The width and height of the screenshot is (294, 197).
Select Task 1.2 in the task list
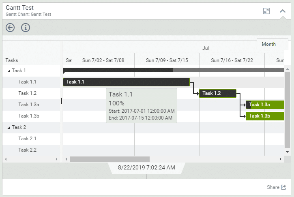point(27,93)
